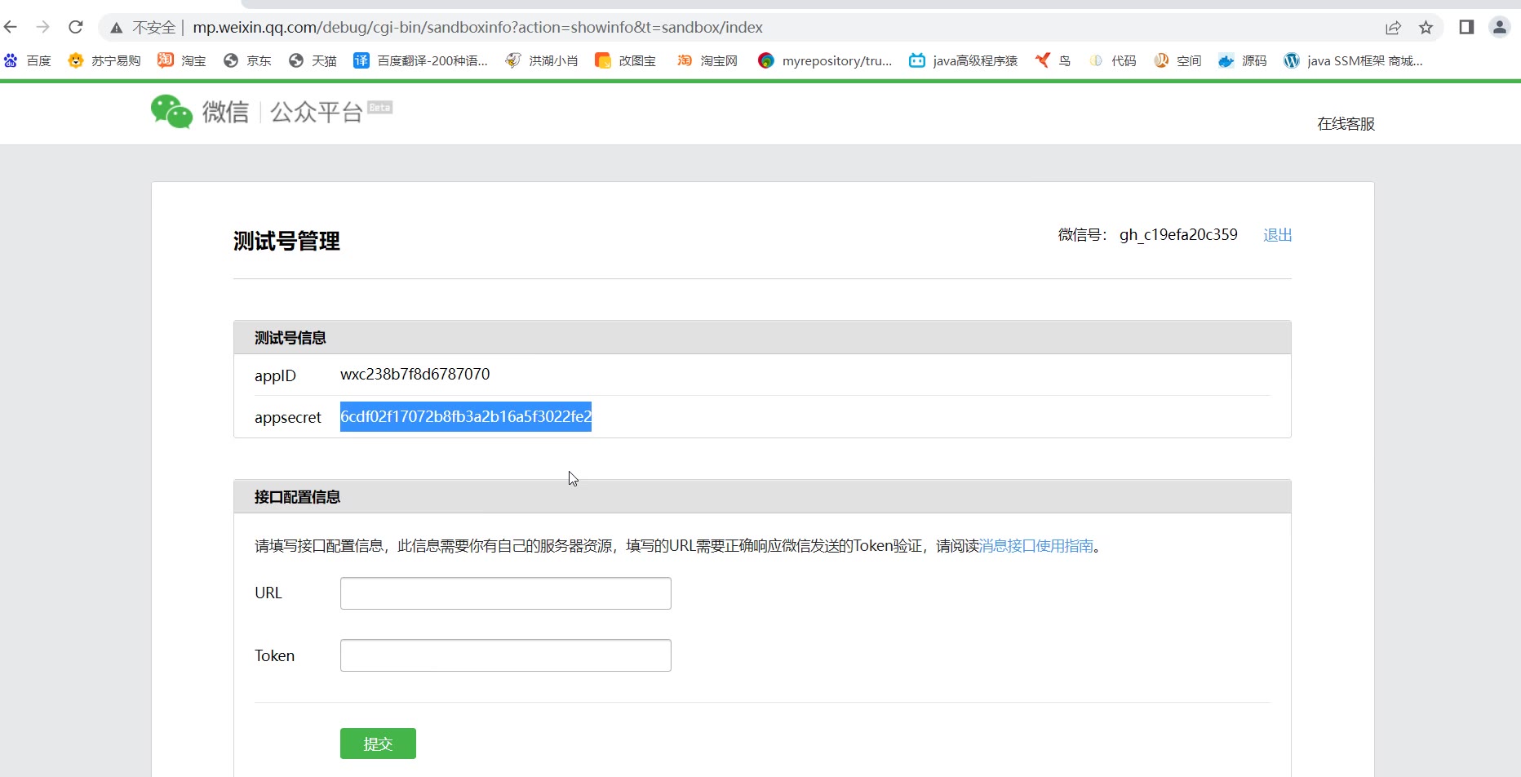Viewport: 1521px width, 777px height.
Task: Click the 测试号管理 page heading
Action: point(286,242)
